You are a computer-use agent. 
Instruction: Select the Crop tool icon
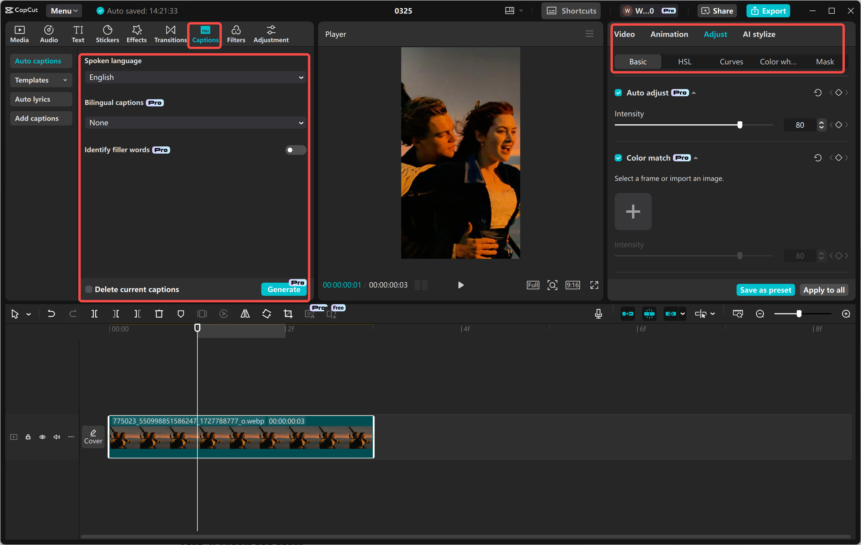click(288, 314)
